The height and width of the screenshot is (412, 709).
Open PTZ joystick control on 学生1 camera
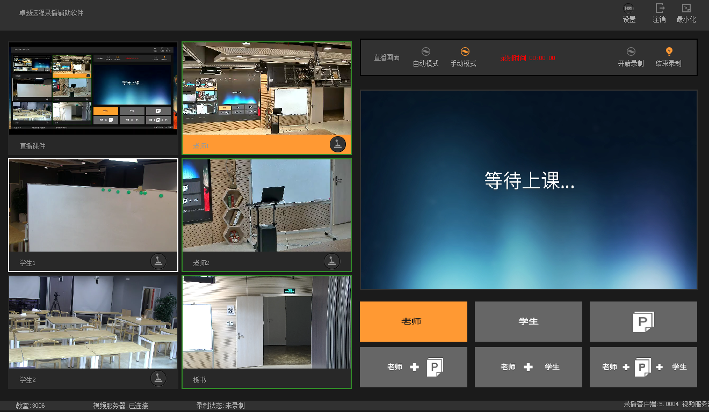click(158, 261)
